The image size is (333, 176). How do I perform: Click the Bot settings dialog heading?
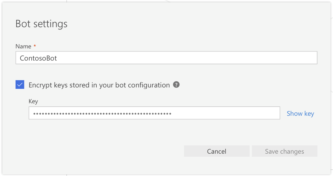41,24
